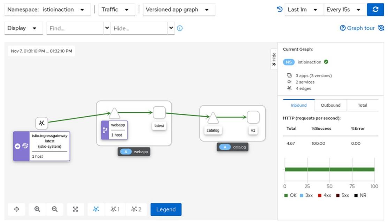Click the blue refresh graph button
388x222 pixels.
[375, 10]
